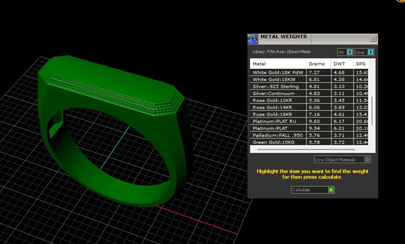
Task: Click the 3.89 DWT value
Action: coord(339,107)
